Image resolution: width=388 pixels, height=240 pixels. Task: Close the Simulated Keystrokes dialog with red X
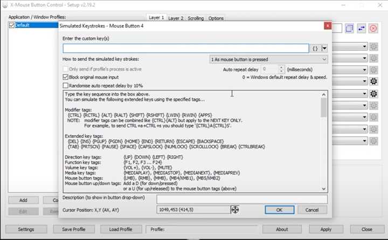328,26
